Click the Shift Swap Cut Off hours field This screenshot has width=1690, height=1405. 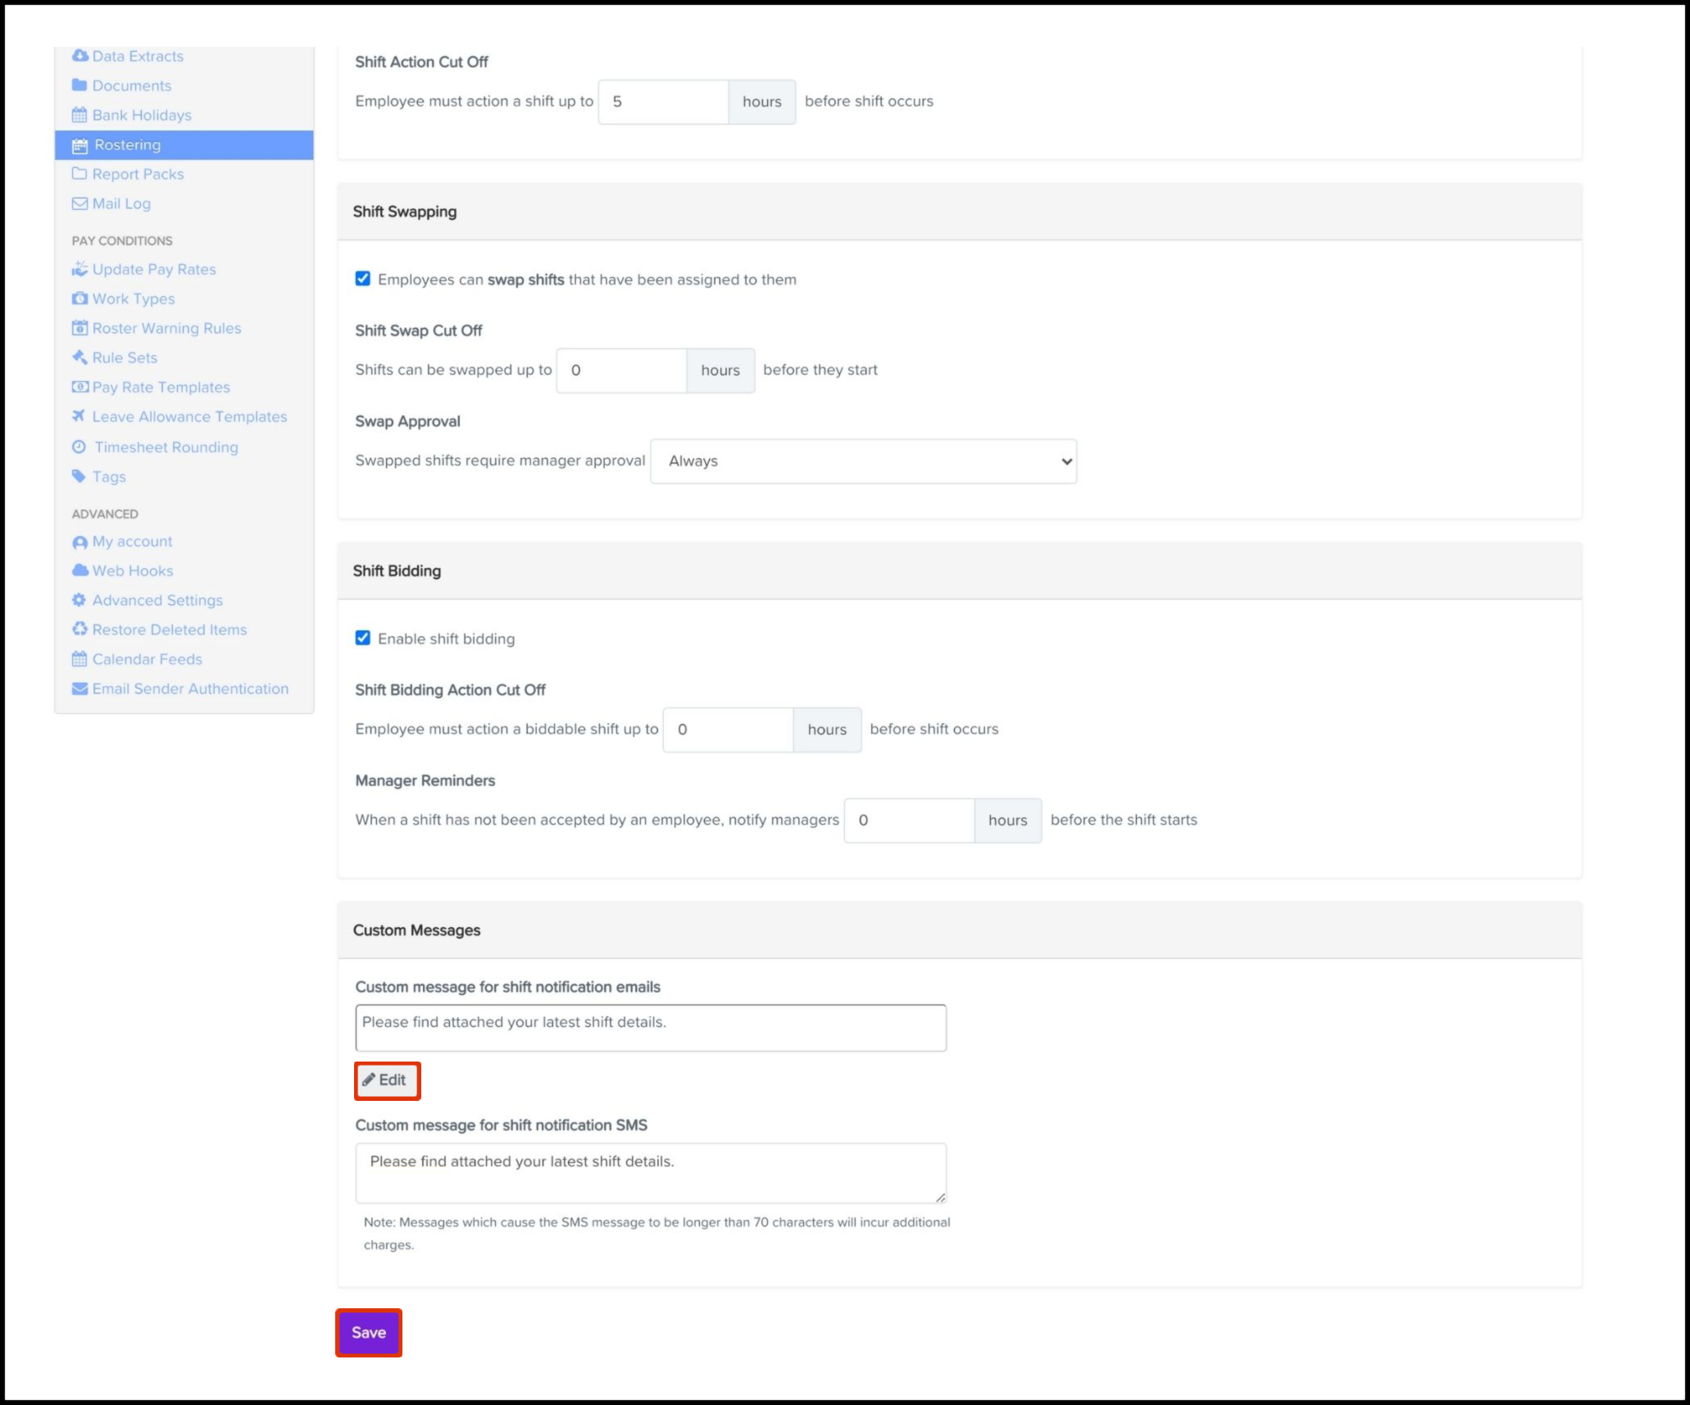point(621,371)
